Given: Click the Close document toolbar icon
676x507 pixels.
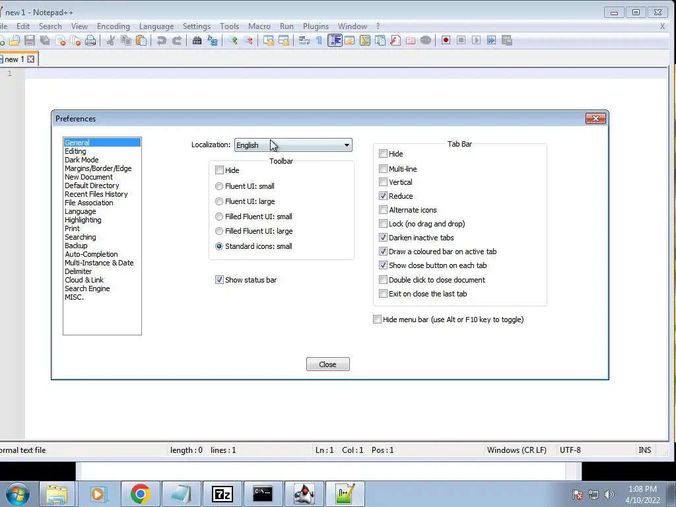Looking at the screenshot, I should pyautogui.click(x=60, y=40).
